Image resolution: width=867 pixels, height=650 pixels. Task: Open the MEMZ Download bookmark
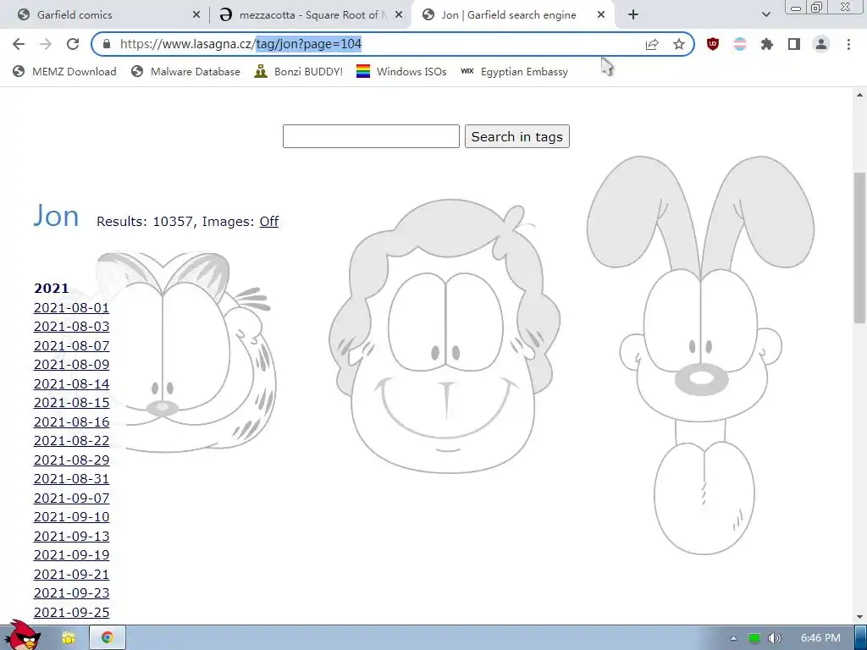pyautogui.click(x=64, y=71)
